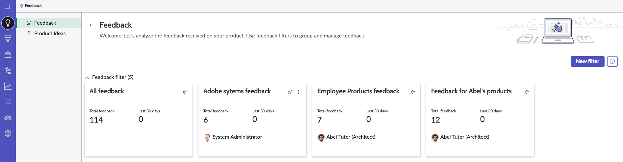Click Last 30 days label on All feedback card
623x162 pixels.
coord(149,111)
